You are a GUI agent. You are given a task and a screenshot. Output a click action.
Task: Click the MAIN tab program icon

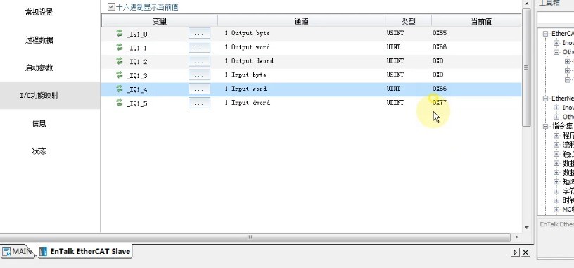coord(6,252)
